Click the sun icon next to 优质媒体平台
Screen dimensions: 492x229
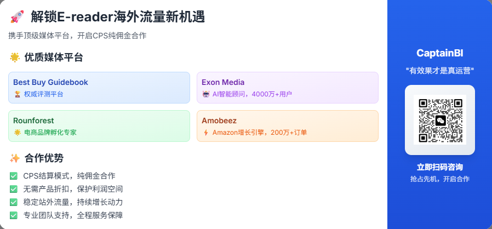[15, 58]
